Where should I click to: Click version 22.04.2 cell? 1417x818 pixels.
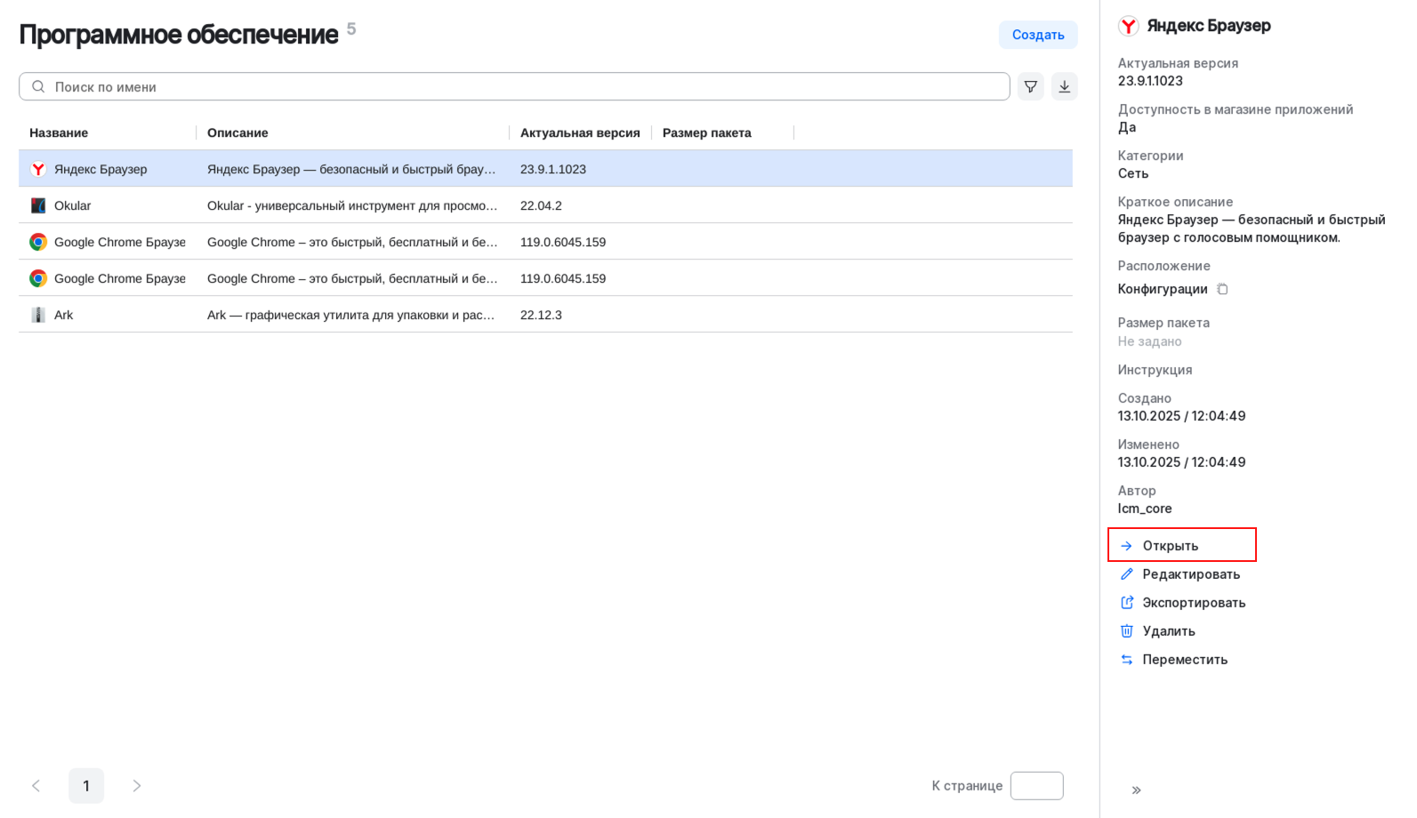click(x=541, y=205)
